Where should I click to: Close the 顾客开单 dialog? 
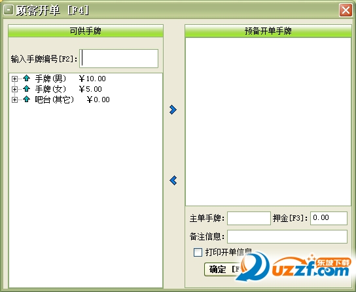346,10
